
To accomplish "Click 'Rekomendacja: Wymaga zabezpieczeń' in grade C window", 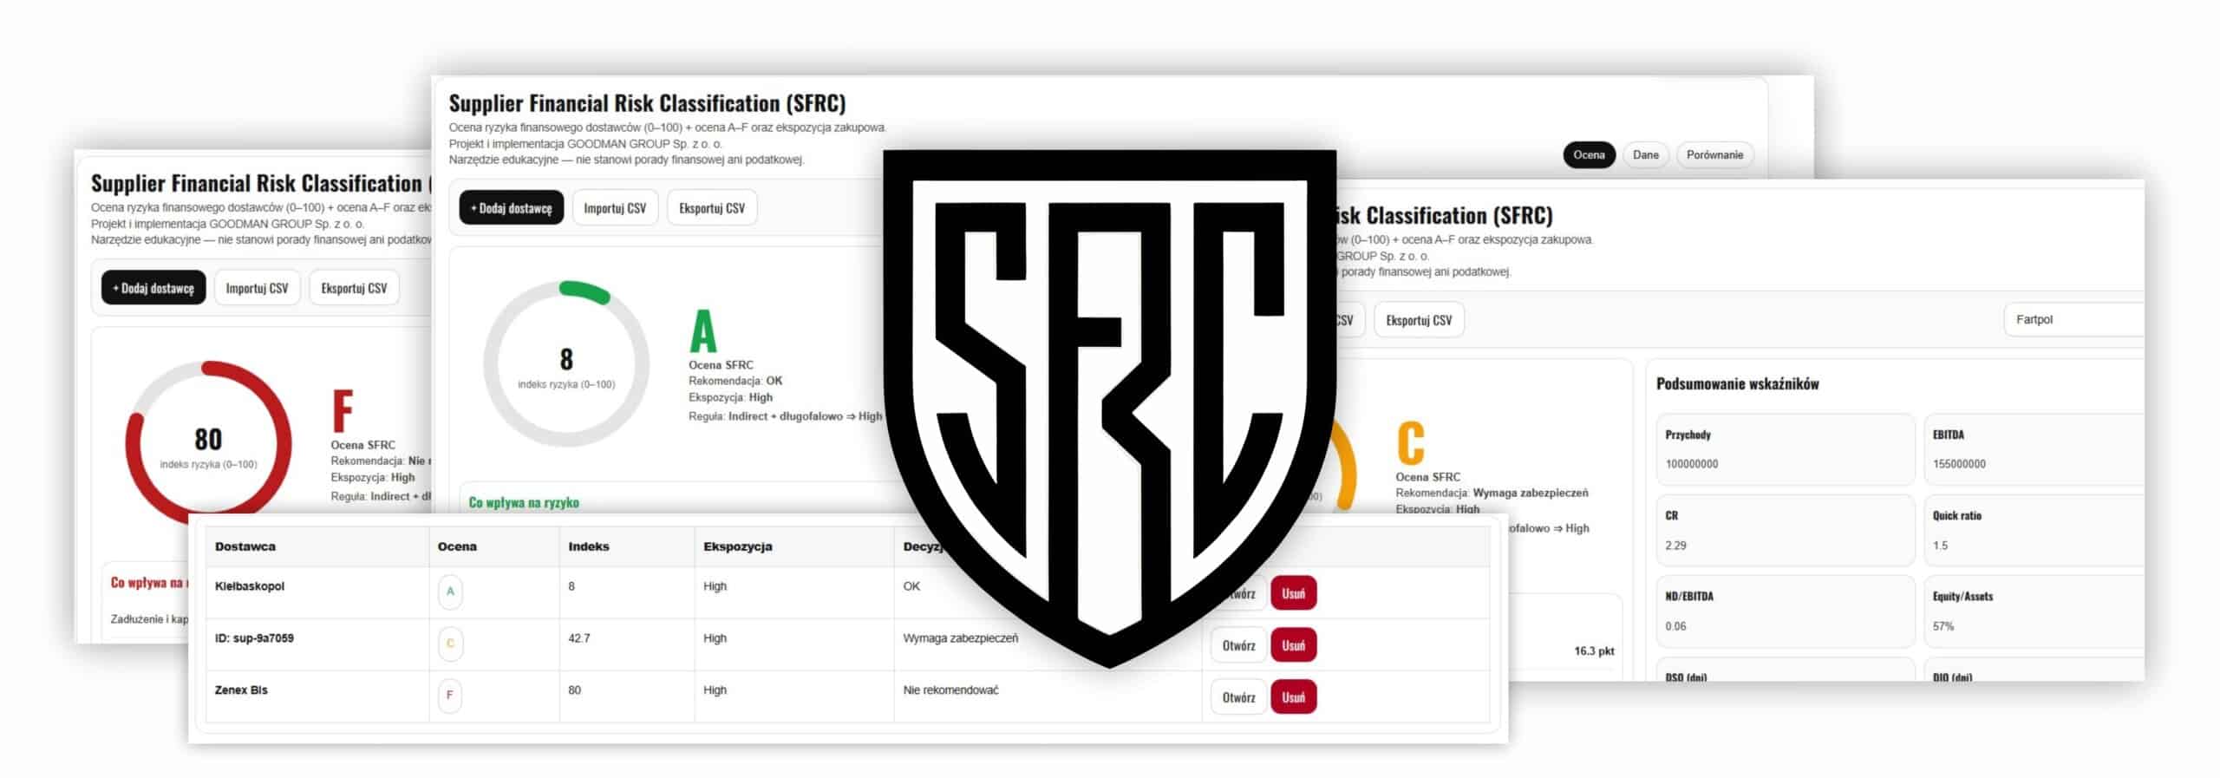I will (x=1492, y=493).
